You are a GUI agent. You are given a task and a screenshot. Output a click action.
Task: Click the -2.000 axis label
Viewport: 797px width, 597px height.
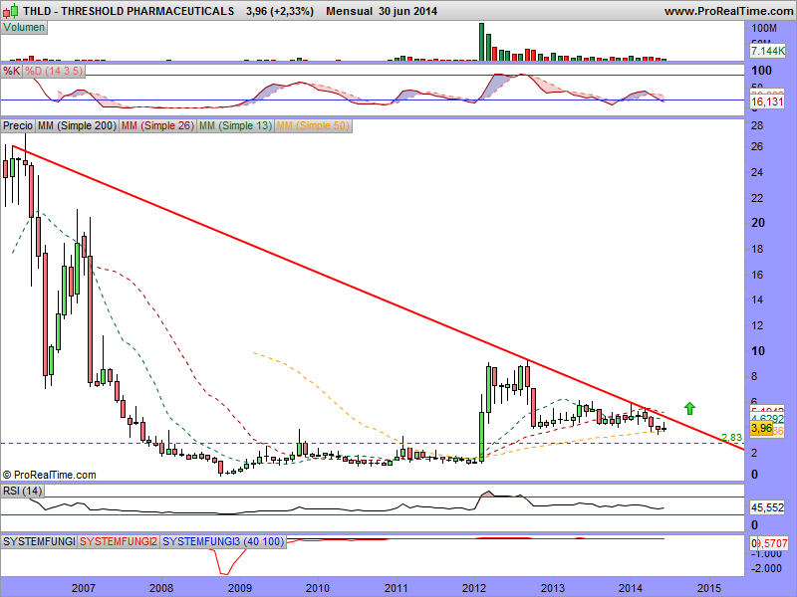(x=766, y=568)
